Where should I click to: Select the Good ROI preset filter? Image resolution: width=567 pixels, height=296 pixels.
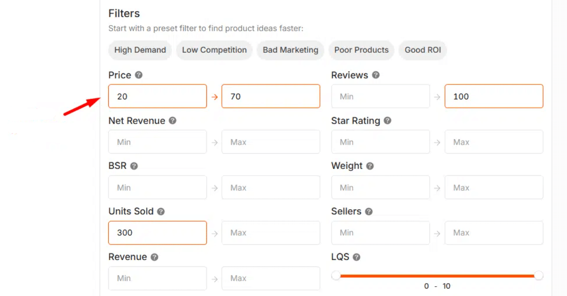pyautogui.click(x=423, y=50)
